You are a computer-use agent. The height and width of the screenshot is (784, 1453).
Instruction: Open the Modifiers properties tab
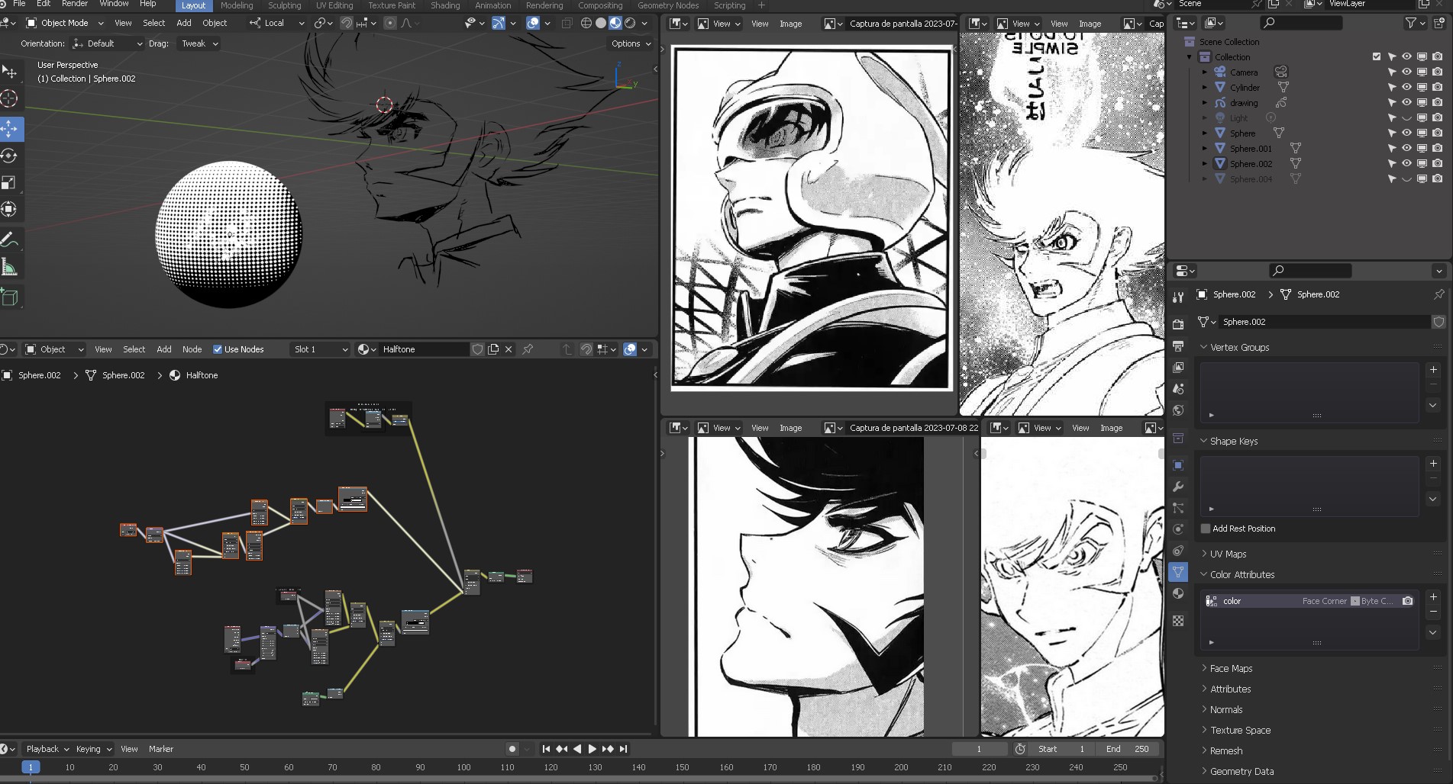coord(1178,487)
